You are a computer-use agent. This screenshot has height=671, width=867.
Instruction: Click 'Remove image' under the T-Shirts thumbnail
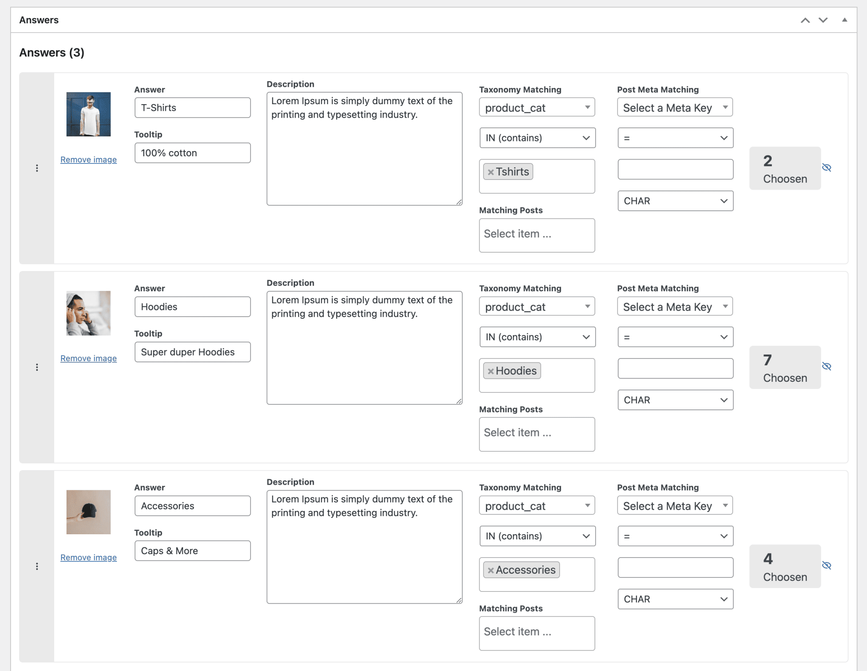[x=88, y=160]
